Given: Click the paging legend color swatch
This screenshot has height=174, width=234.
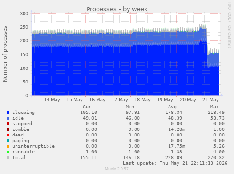Looking at the screenshot, I should pos(8,141).
